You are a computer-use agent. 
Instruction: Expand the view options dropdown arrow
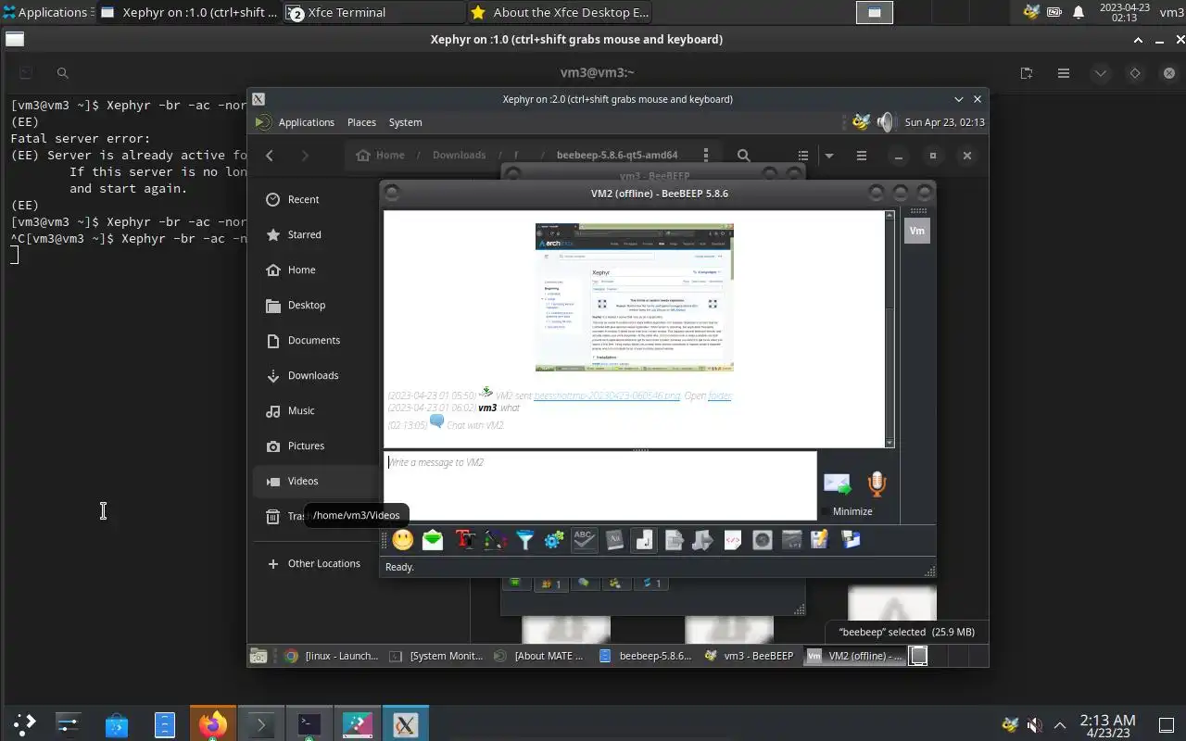(x=829, y=156)
